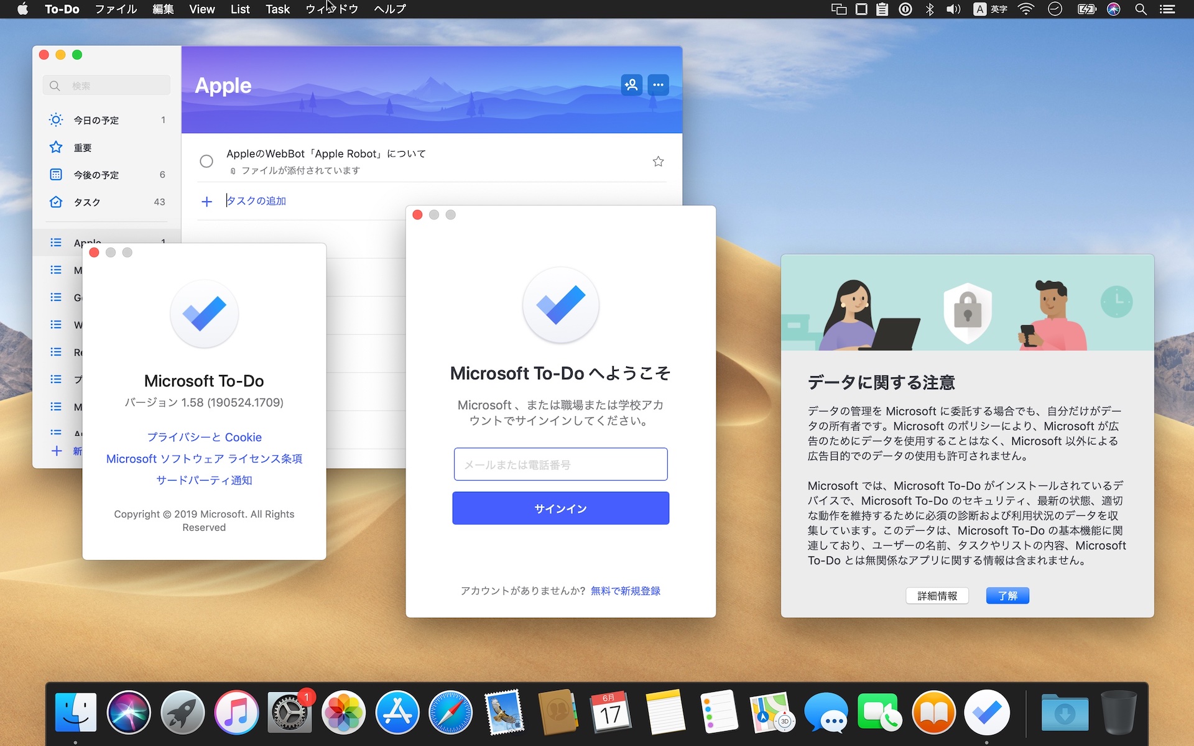Click the Important star sidebar icon

click(x=56, y=148)
